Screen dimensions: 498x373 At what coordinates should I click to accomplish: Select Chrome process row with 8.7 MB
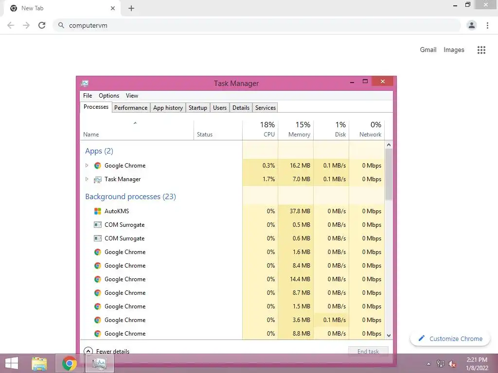click(x=232, y=293)
